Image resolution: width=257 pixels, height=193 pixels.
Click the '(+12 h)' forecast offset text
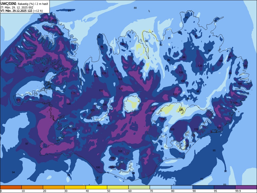pyautogui.click(x=38, y=11)
